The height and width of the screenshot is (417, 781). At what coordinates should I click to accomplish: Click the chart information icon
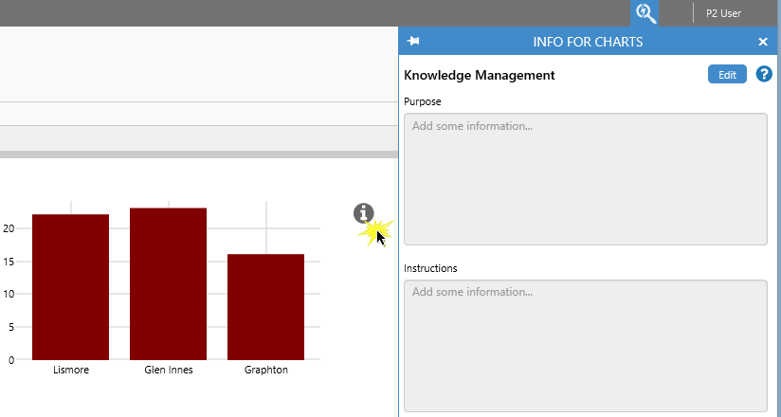click(364, 213)
